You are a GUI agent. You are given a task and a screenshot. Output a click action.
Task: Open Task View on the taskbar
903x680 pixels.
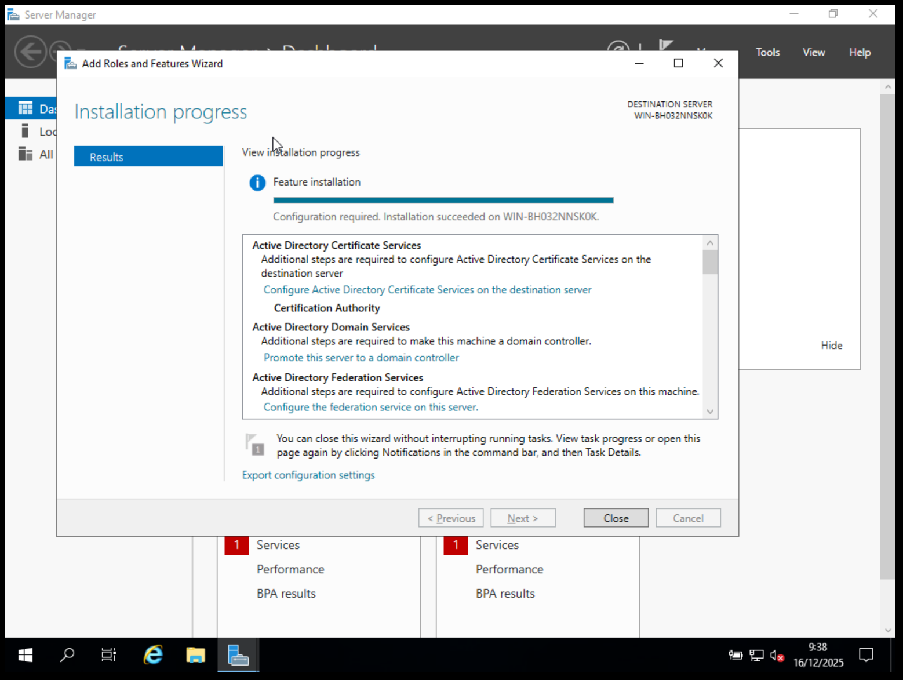[x=109, y=655]
